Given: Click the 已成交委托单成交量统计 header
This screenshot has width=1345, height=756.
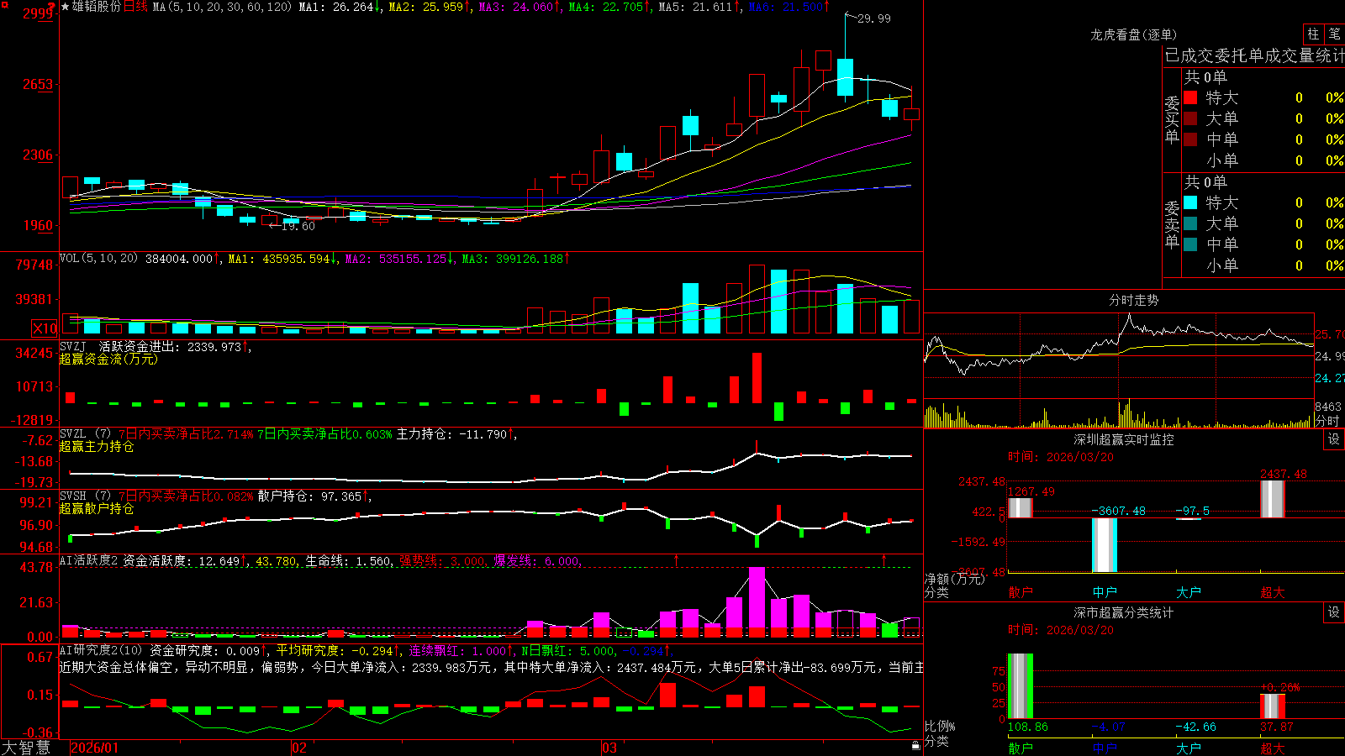Looking at the screenshot, I should pos(1254,55).
